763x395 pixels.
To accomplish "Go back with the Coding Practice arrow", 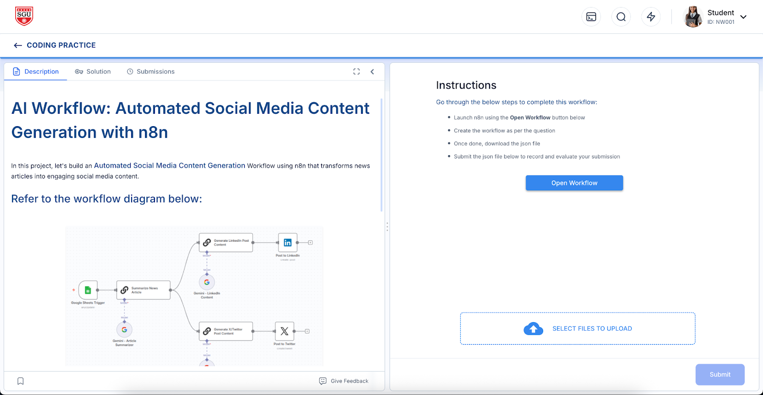I will [18, 45].
